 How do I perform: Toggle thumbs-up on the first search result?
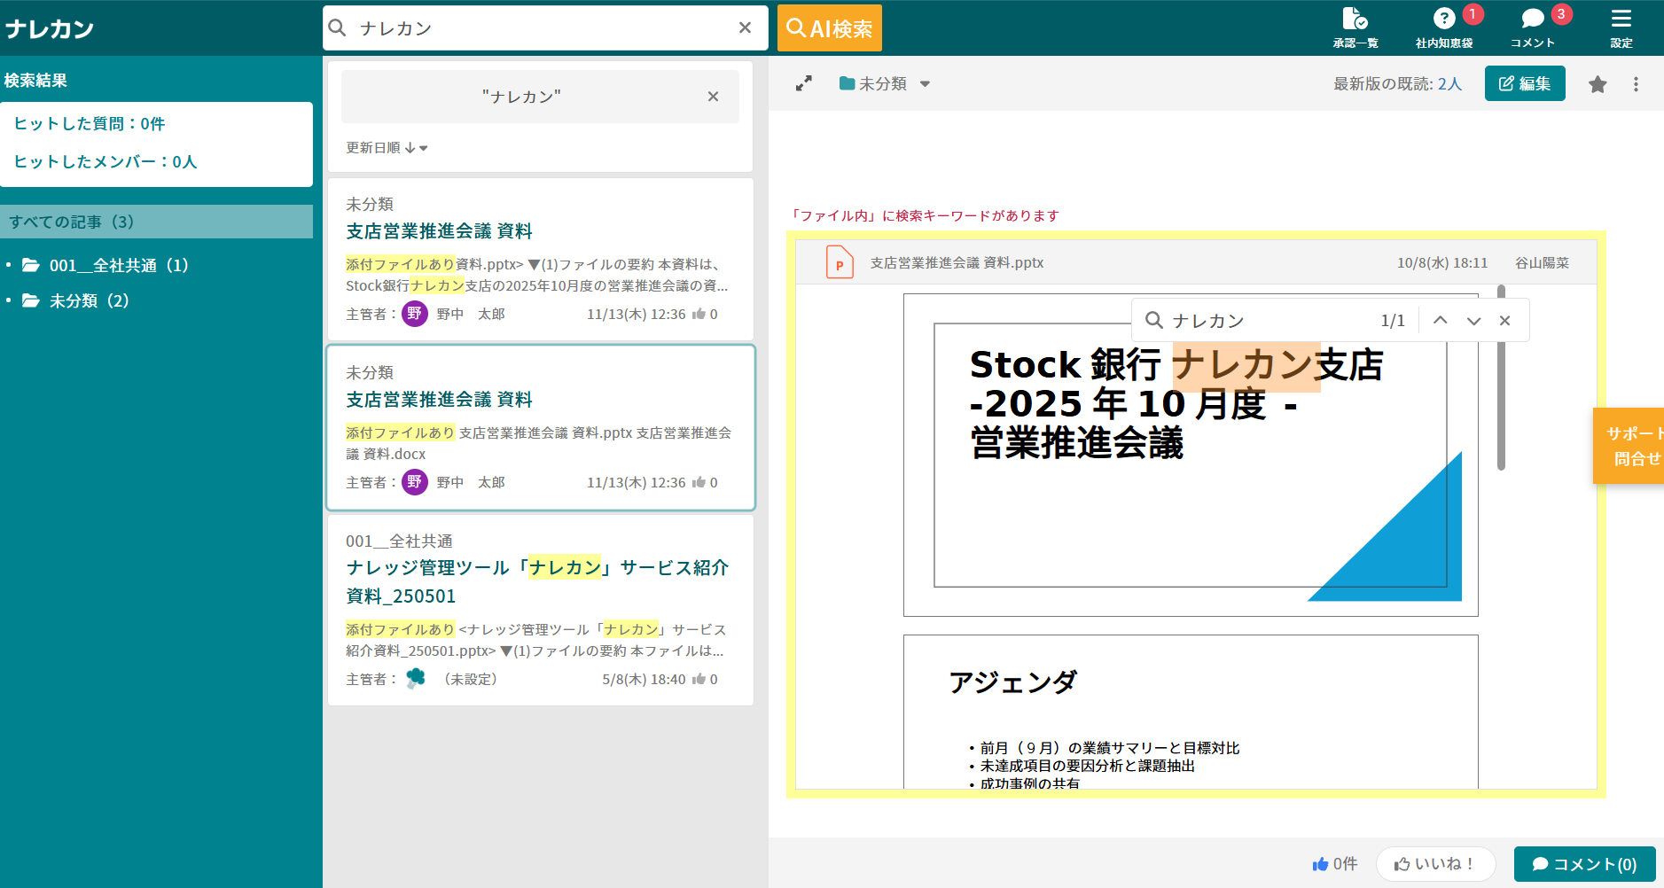[703, 314]
